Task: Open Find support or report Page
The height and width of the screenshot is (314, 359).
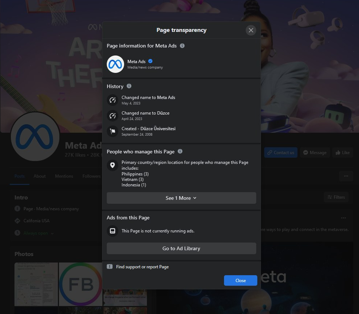Action: coord(142,267)
